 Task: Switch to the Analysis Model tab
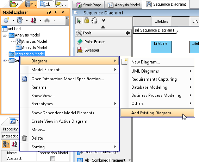tap(124, 5)
